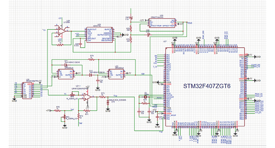Select the AD637JQ chip body
The image size is (275, 148).
100,35
